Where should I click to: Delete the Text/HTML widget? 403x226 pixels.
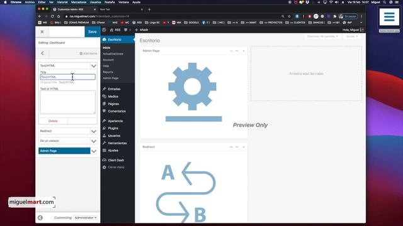(53, 121)
